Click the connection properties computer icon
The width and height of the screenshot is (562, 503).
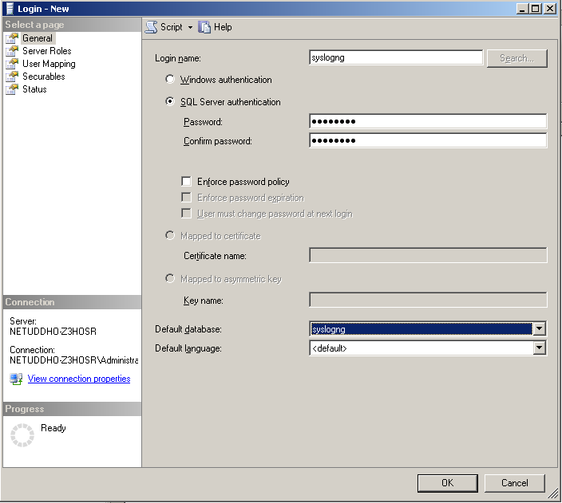16,379
